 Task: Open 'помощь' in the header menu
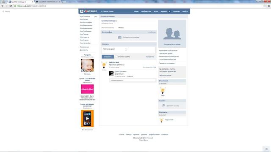coord(176,11)
